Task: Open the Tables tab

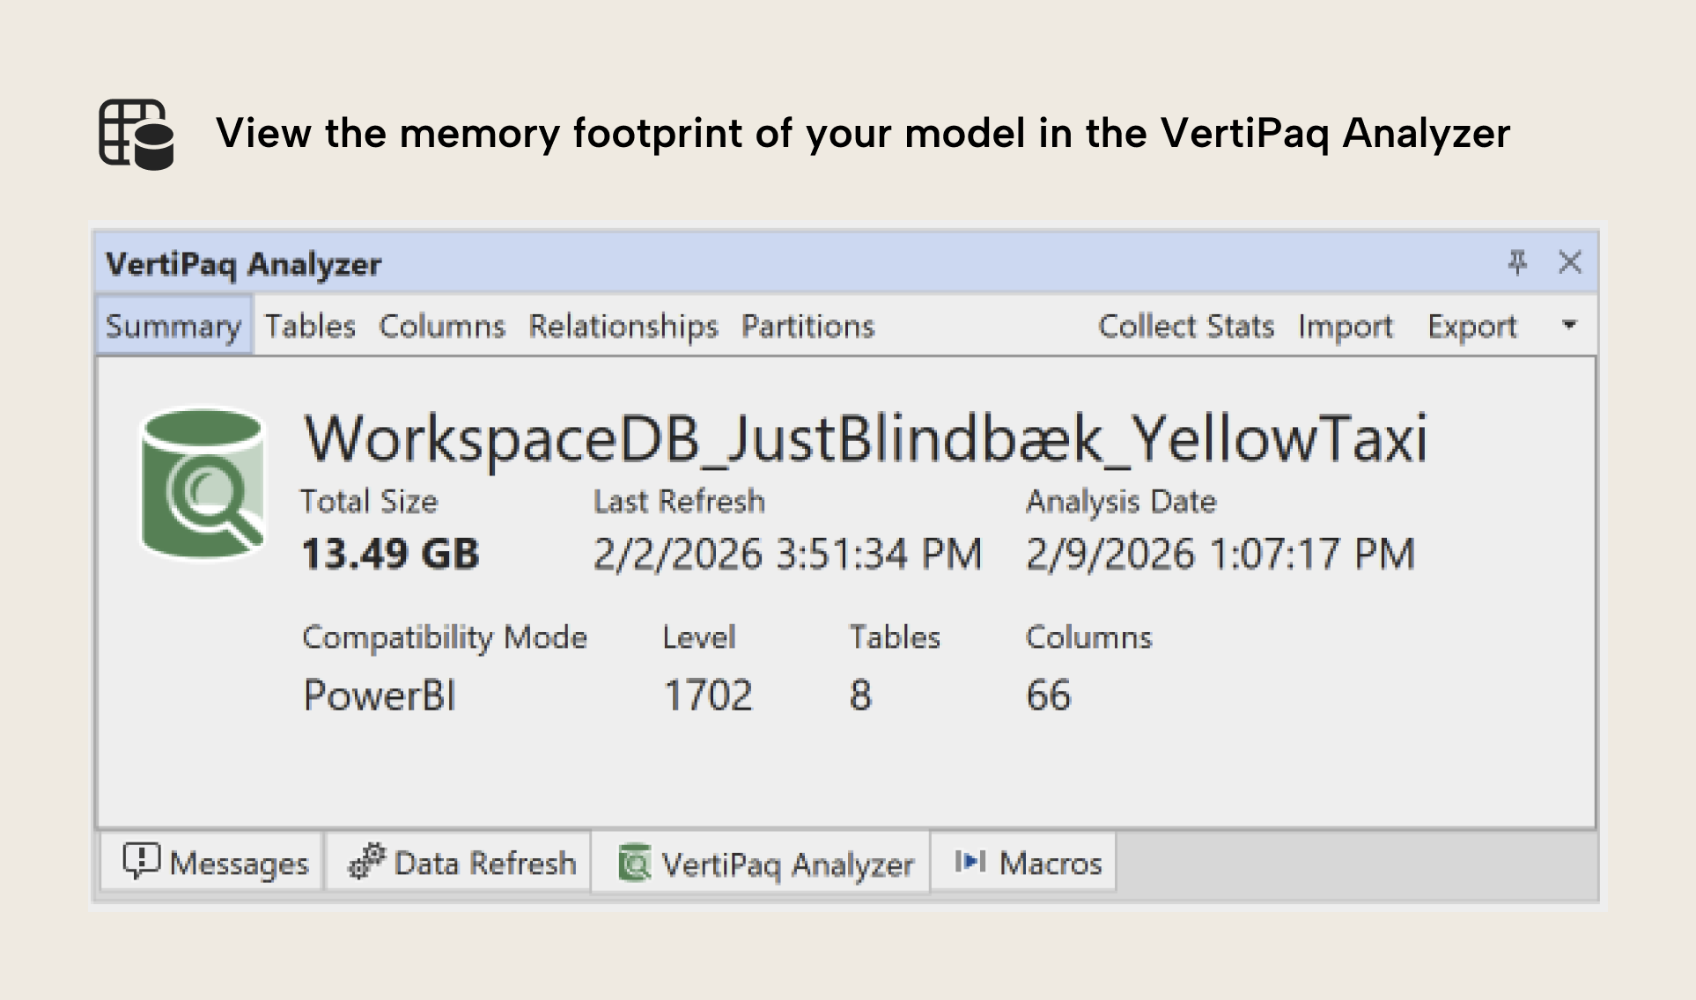Action: pos(310,326)
